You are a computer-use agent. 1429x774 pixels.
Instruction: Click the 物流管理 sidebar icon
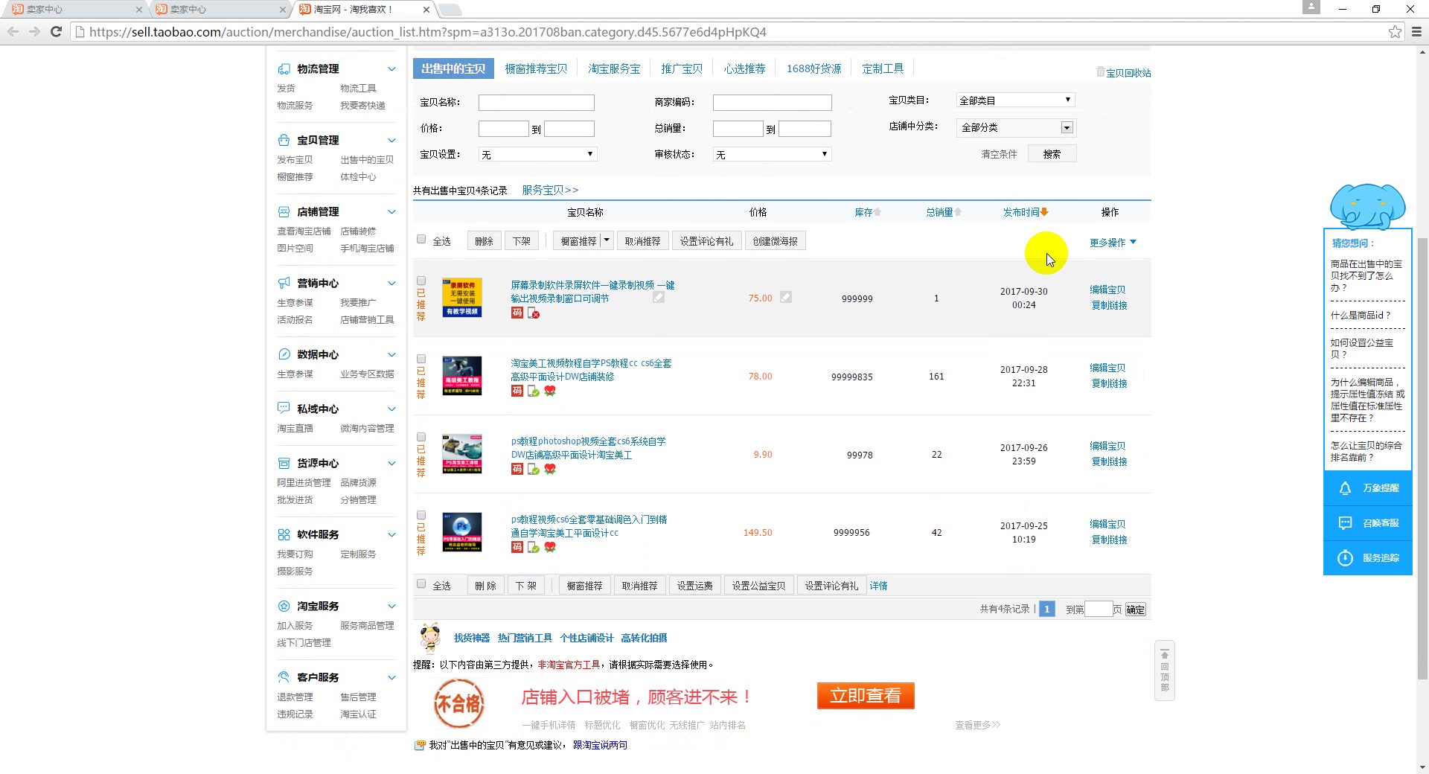coord(284,68)
